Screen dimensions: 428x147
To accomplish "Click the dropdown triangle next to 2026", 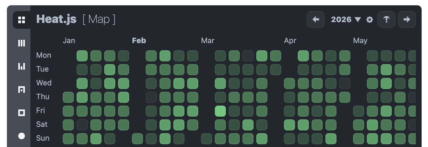I will [x=358, y=19].
